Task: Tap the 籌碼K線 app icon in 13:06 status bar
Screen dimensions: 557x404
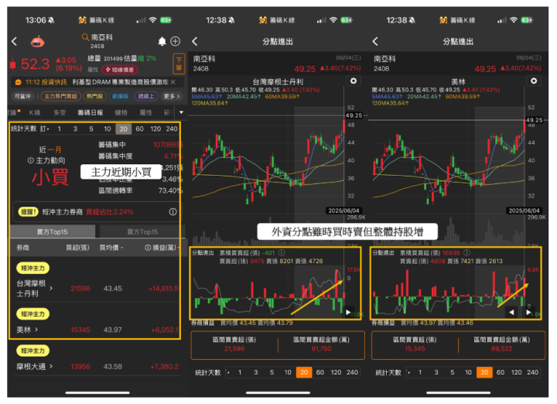Action: point(83,20)
